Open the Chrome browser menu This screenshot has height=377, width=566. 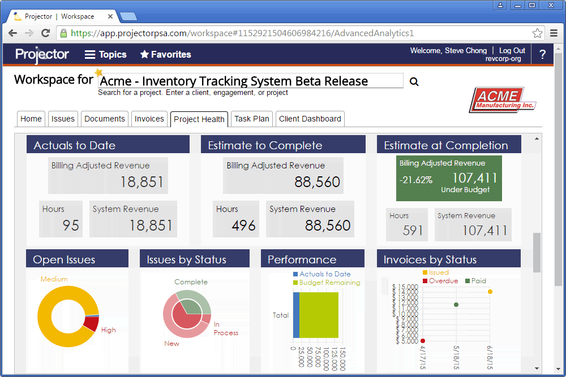pos(554,33)
